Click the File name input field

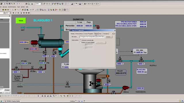click(92, 37)
